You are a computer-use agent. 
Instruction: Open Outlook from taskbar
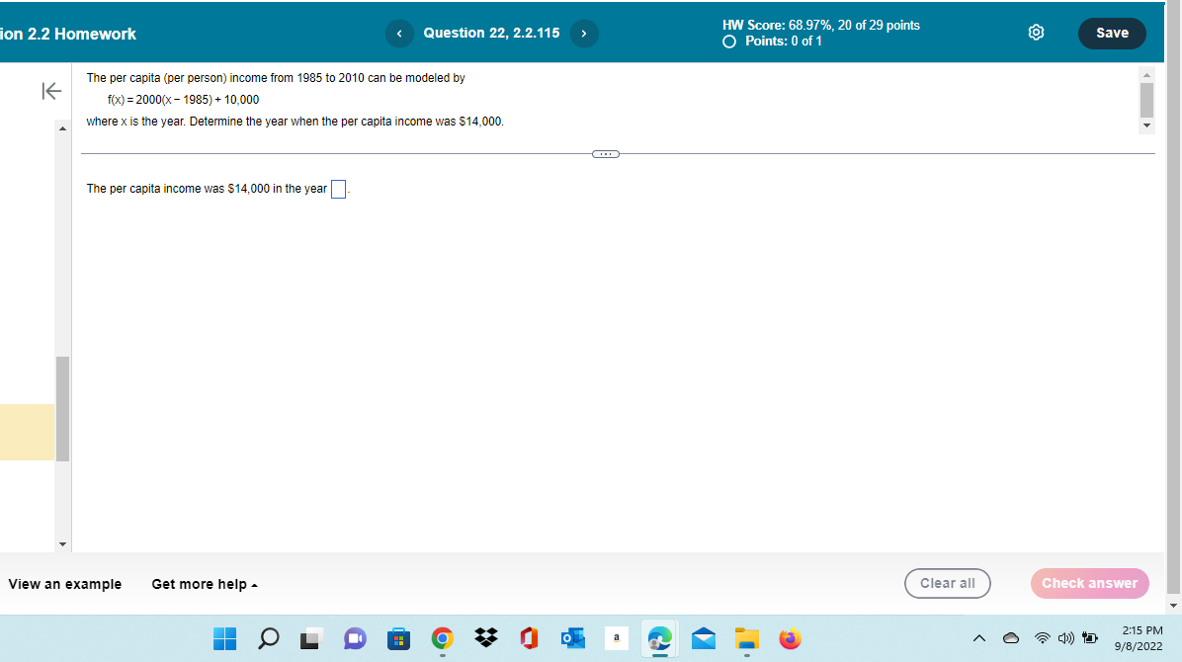573,638
